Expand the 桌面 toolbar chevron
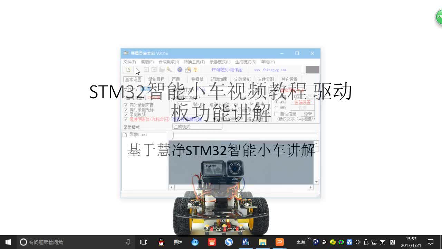The height and width of the screenshot is (249, 442). pos(309,239)
